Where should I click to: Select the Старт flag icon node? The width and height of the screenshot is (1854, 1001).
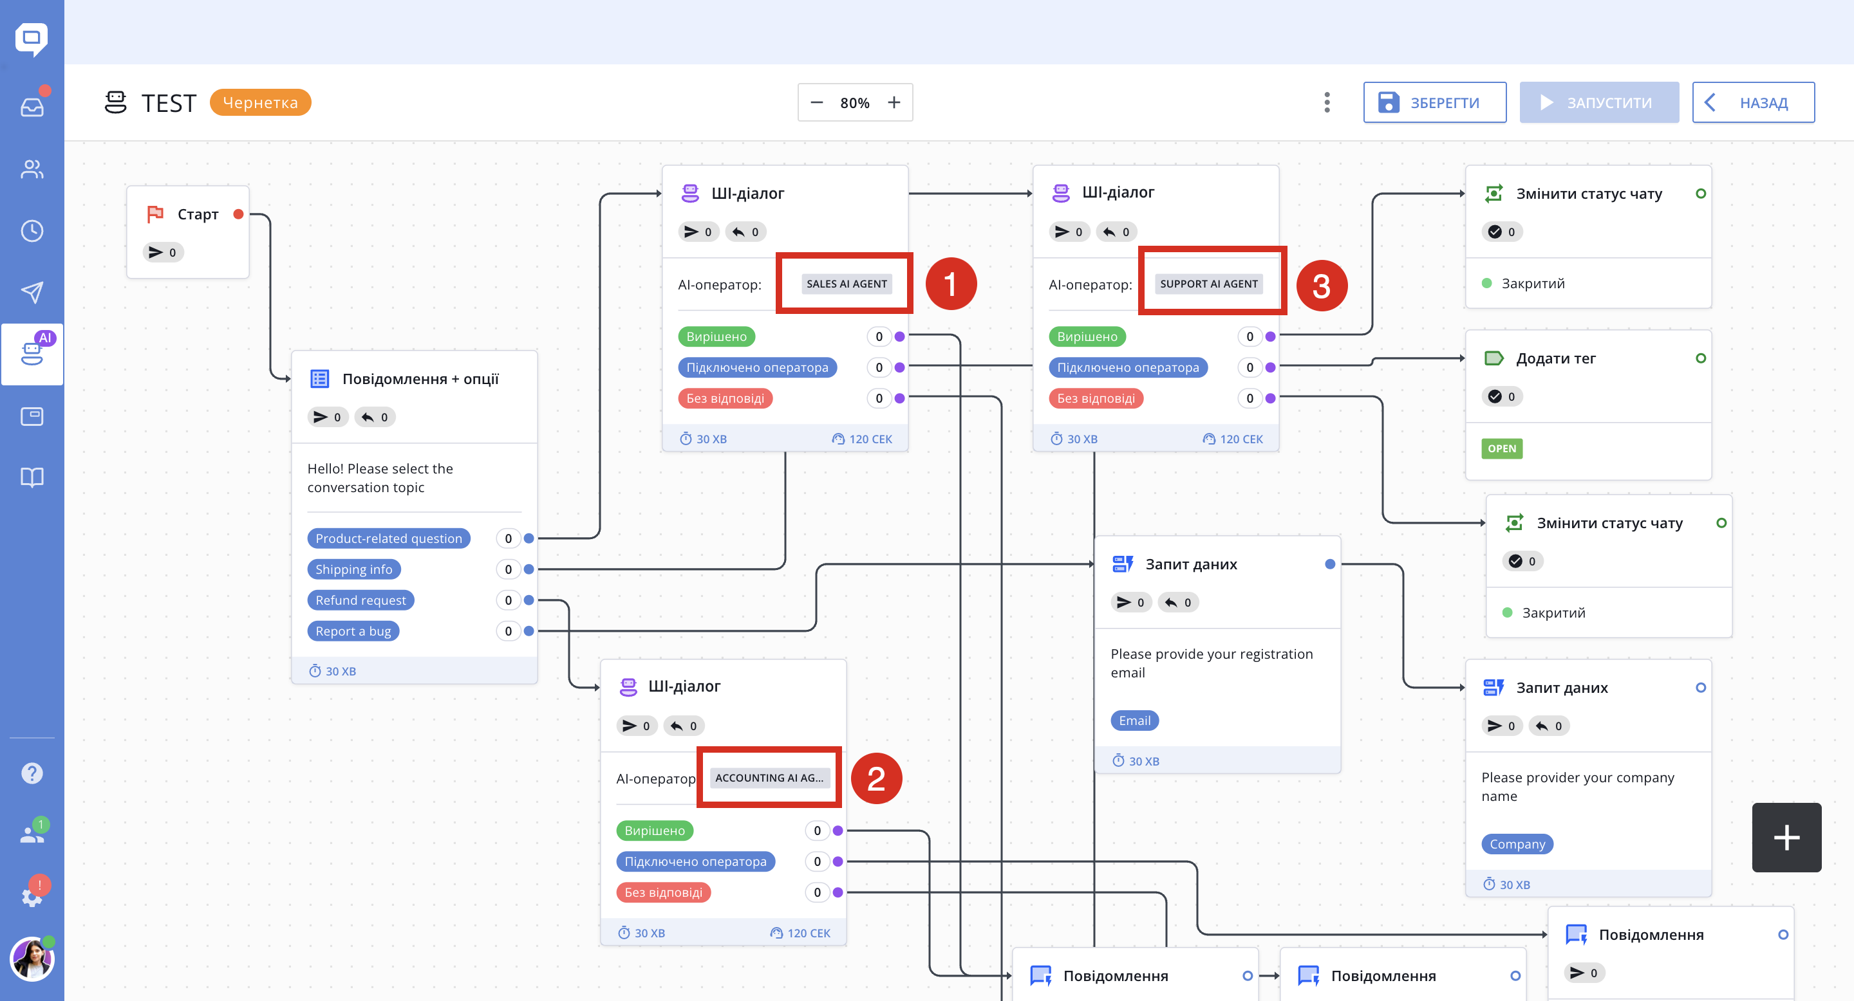pos(155,214)
